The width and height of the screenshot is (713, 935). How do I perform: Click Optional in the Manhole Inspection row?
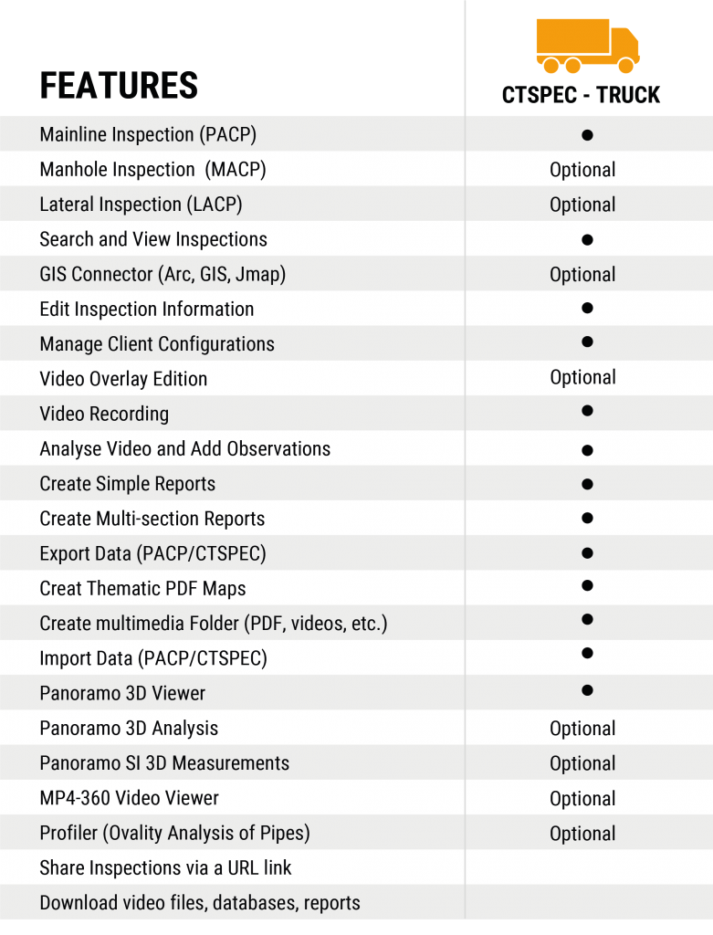pos(582,170)
